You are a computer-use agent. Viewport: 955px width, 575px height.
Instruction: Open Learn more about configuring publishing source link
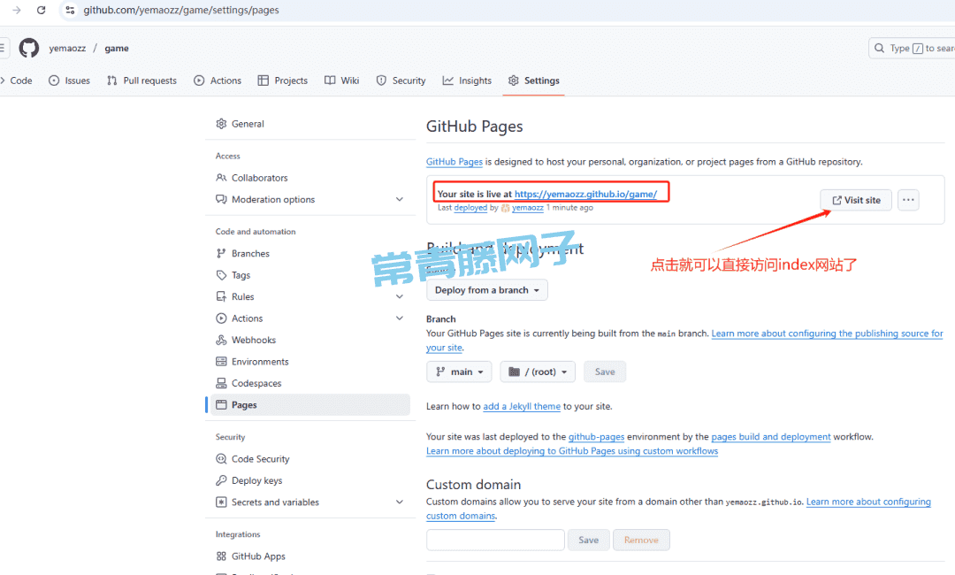click(x=827, y=333)
